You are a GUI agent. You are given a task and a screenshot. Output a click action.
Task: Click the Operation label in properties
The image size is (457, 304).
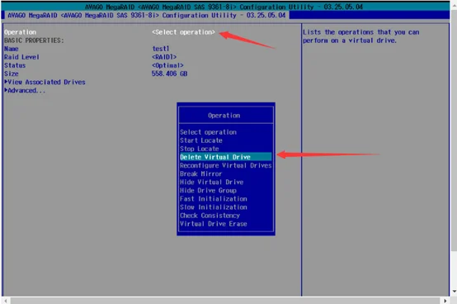click(20, 32)
